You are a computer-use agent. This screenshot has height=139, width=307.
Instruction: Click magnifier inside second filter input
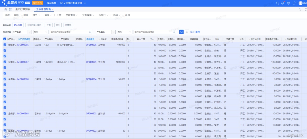pos(174,32)
